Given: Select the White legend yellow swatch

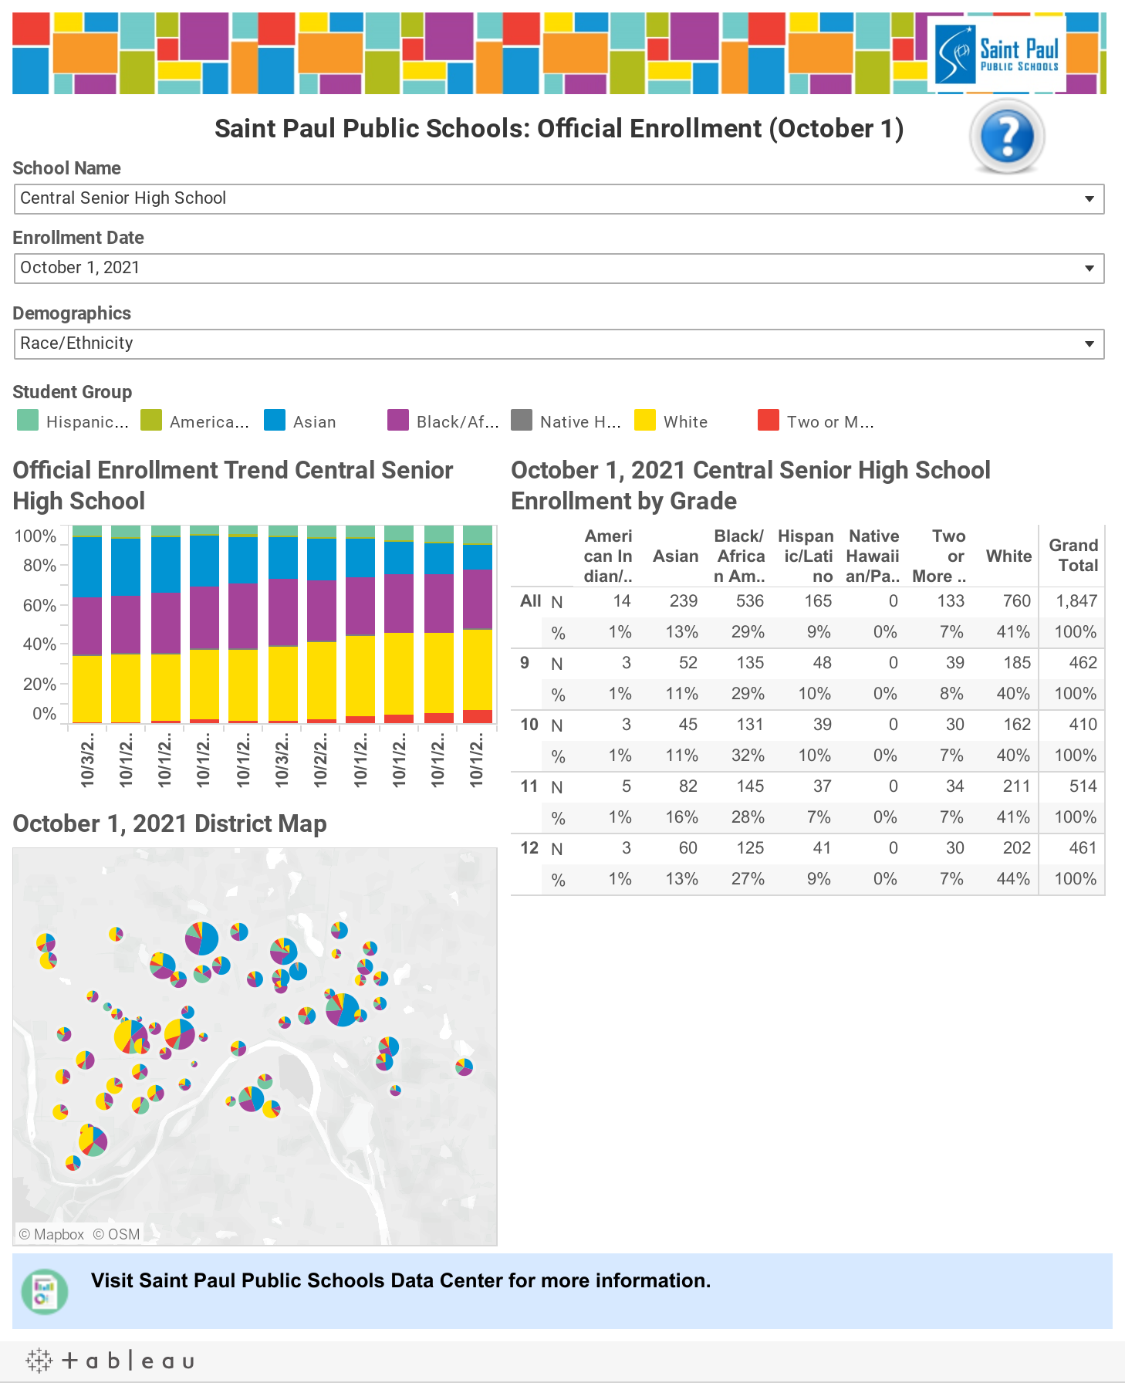Looking at the screenshot, I should (x=645, y=421).
